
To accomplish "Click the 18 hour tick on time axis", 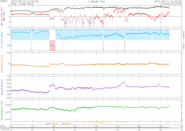I will coord(53,126).
